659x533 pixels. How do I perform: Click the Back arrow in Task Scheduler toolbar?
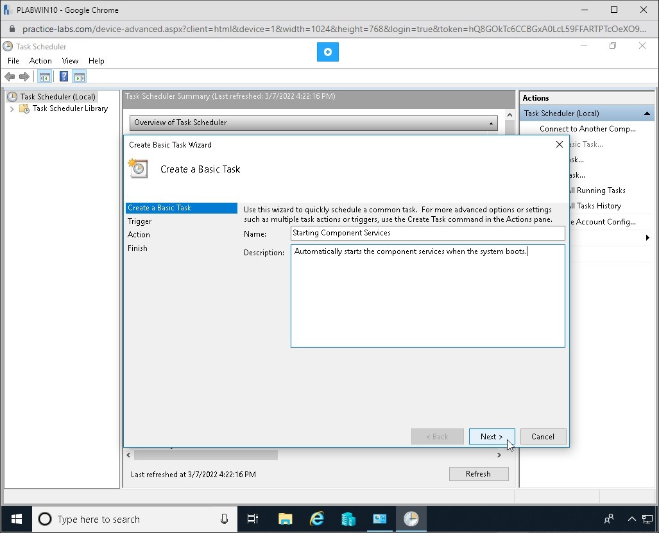coord(10,76)
